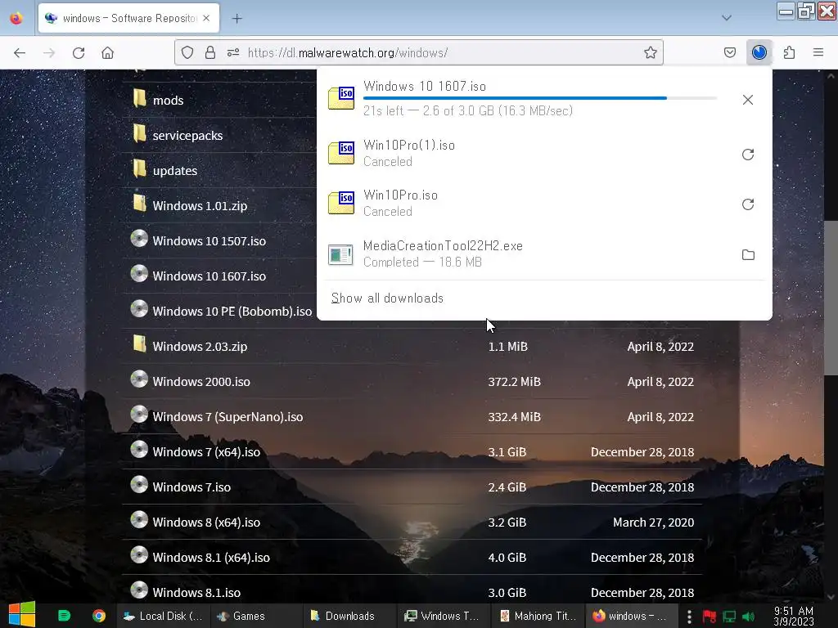This screenshot has height=628, width=838.
Task: Switch to Mahjong Titans taskbar window
Action: [538, 616]
